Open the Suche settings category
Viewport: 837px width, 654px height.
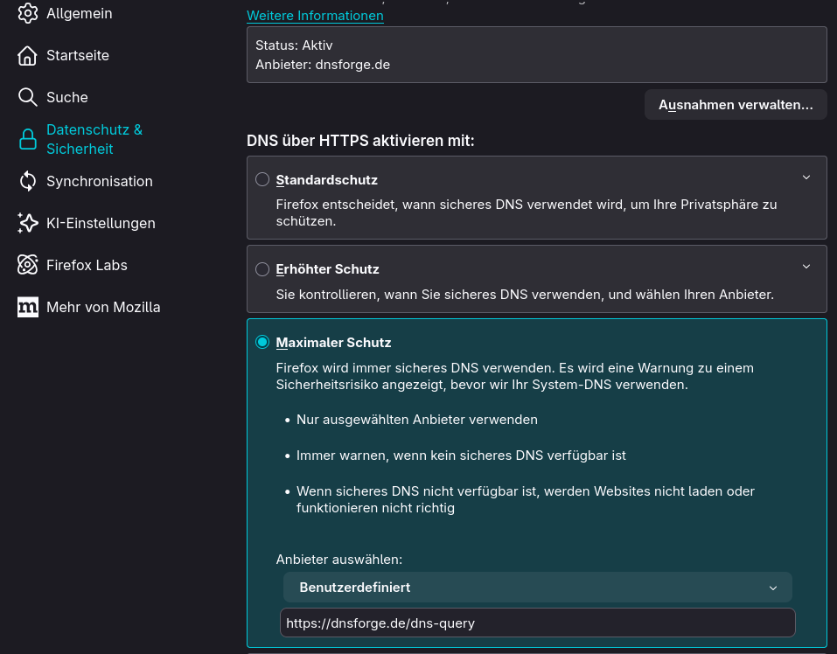(67, 97)
